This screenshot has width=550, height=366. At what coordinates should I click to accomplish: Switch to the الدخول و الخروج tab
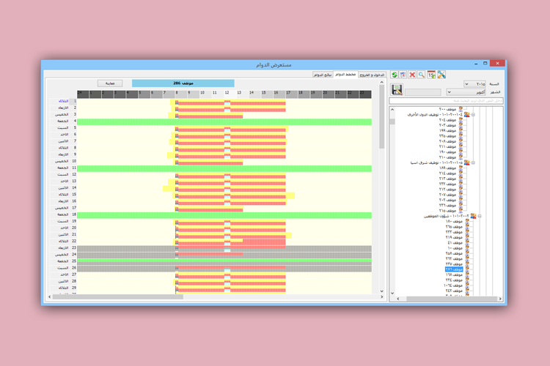372,75
